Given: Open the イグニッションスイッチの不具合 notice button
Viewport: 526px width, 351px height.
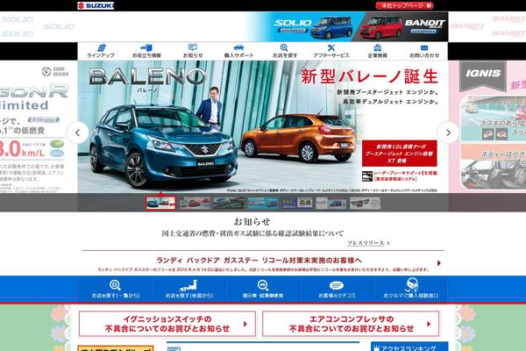Looking at the screenshot, I should pyautogui.click(x=167, y=324).
